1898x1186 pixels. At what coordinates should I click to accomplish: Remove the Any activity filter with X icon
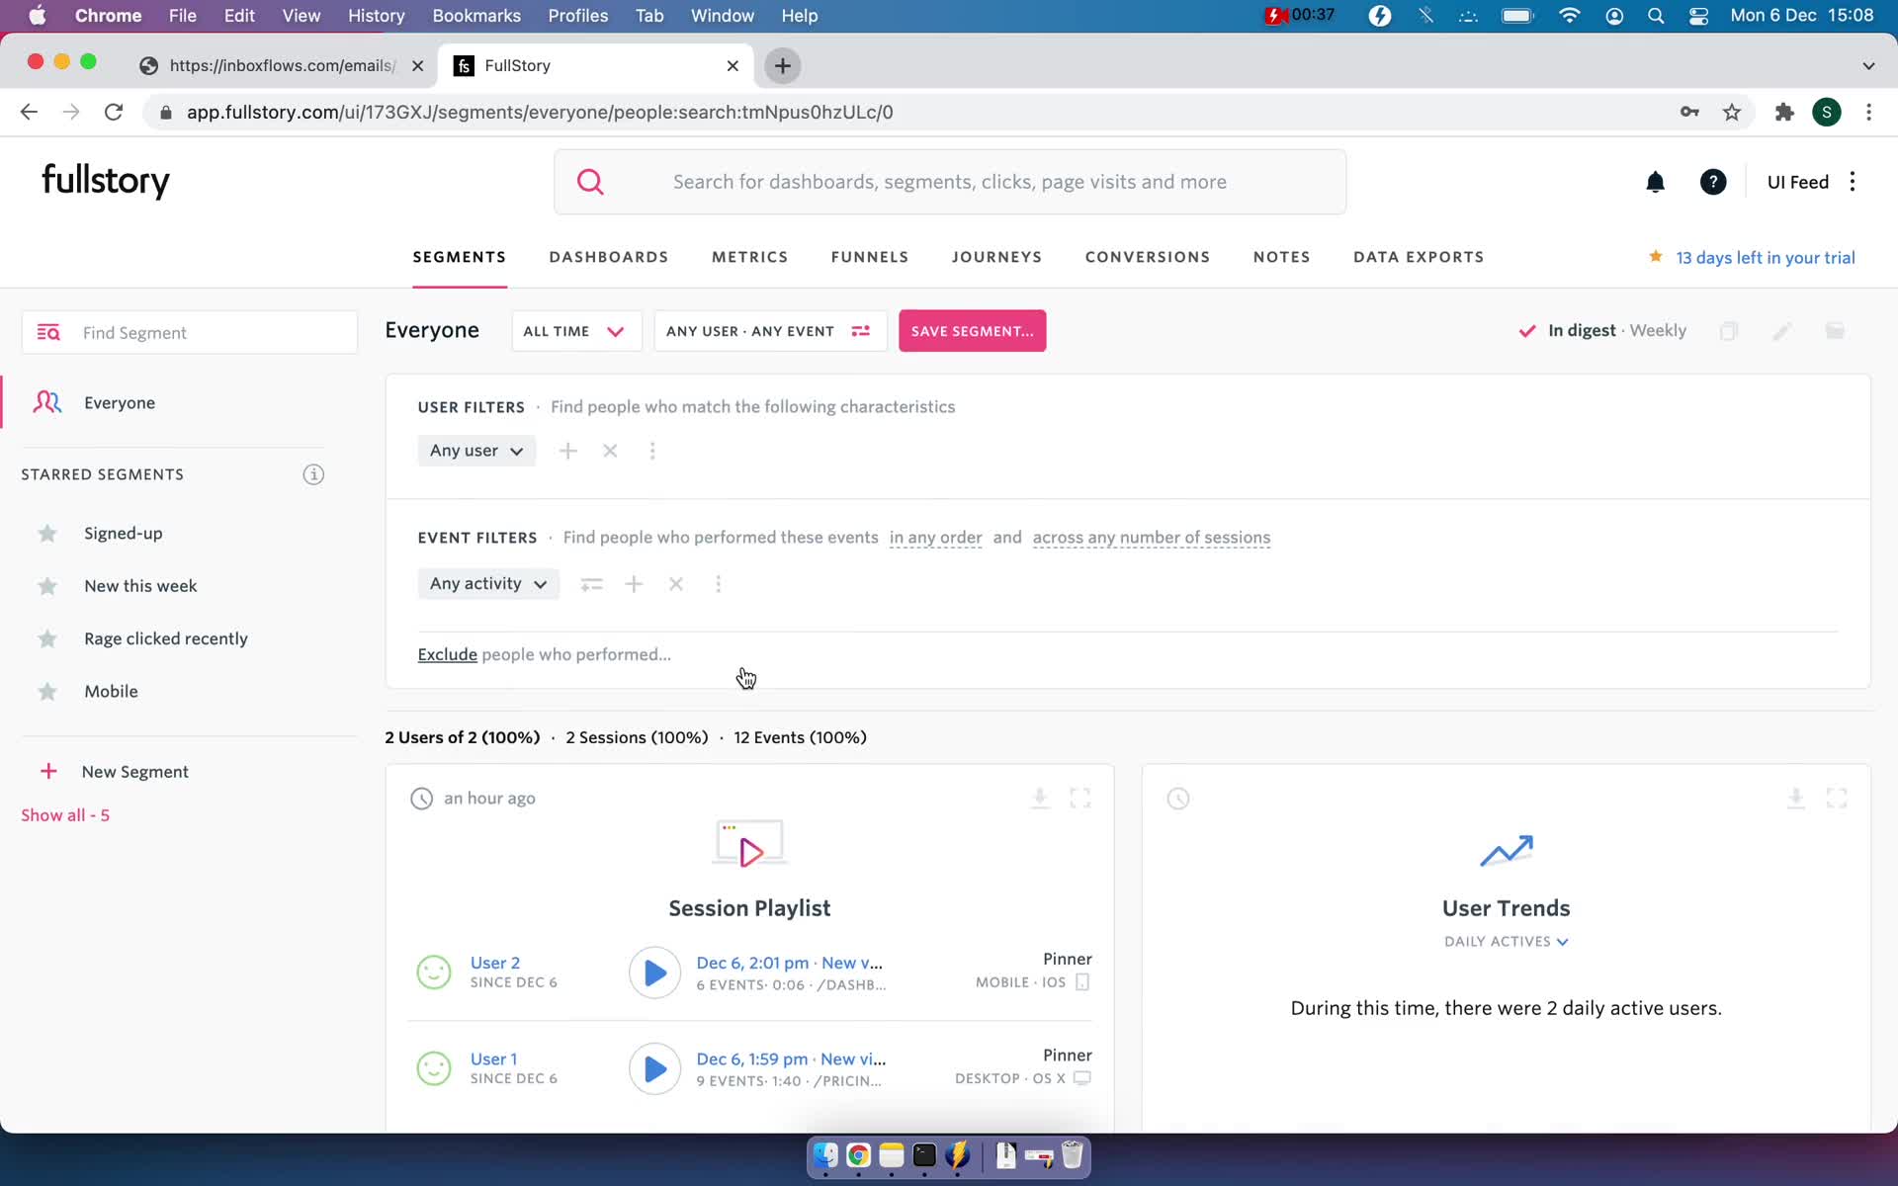(676, 584)
